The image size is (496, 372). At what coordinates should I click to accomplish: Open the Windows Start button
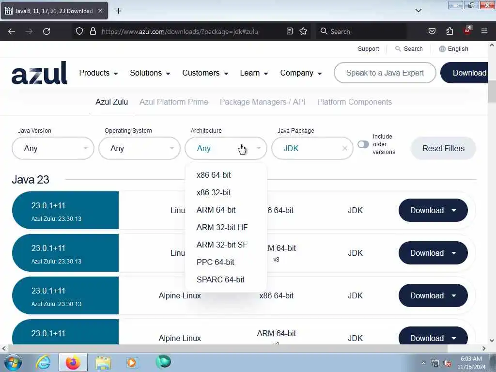[13, 362]
